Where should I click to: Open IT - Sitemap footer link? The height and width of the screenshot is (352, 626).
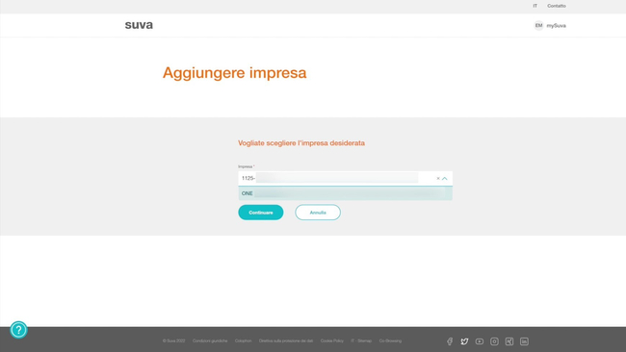361,340
